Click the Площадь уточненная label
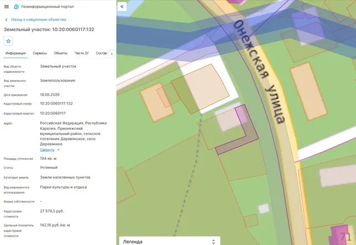Image resolution: width=356 pixels, height=245 pixels. (18, 159)
